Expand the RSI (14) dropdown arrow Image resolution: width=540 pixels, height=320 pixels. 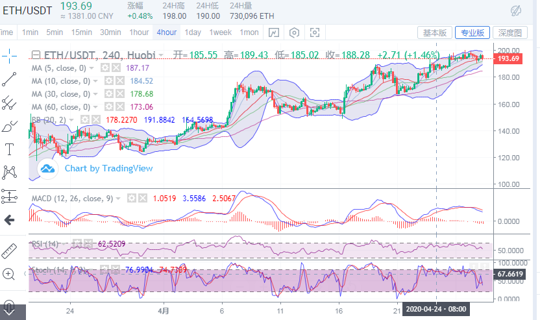click(64, 244)
